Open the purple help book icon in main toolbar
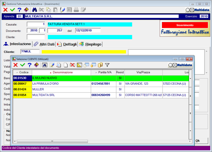Screen dimensions: 212x152 point(26,10)
